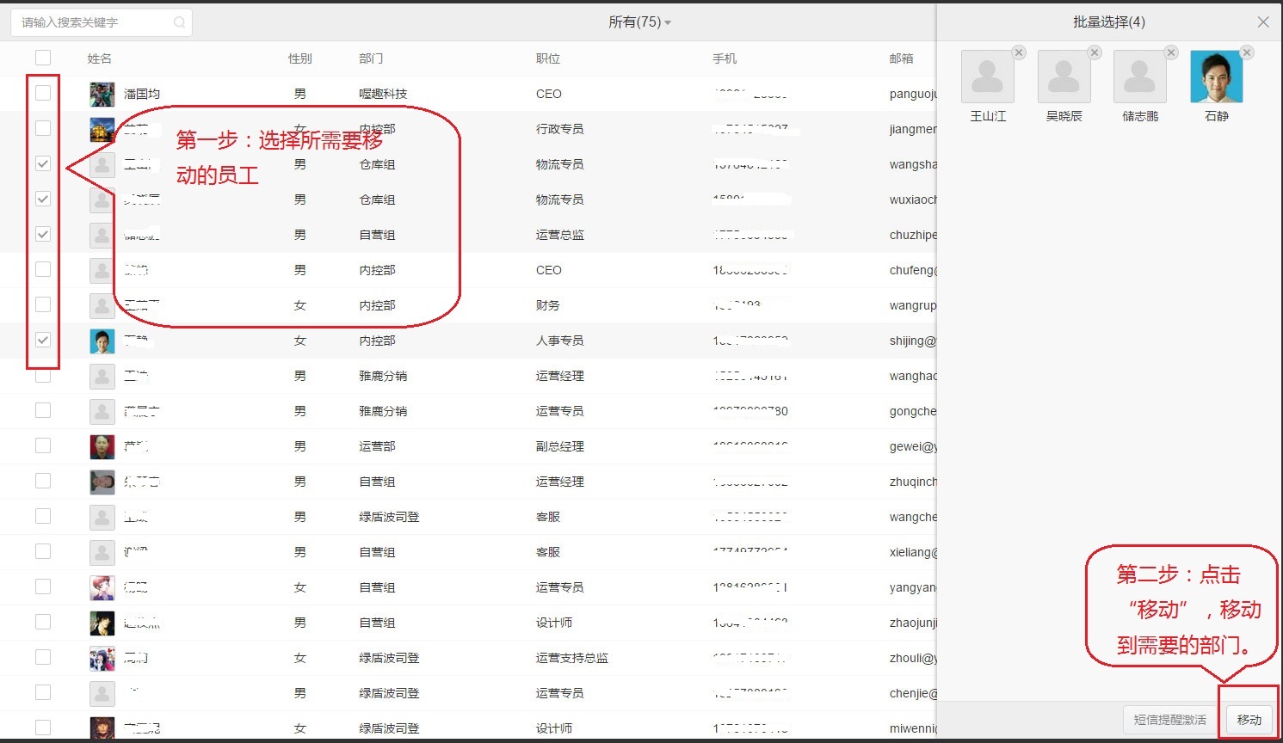Tick the select-all checkbox in header
Viewport: 1283px width, 743px height.
pyautogui.click(x=43, y=58)
